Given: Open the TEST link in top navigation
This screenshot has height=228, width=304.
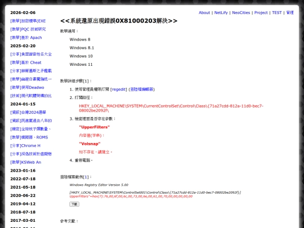Looking at the screenshot, I should pos(276,12).
